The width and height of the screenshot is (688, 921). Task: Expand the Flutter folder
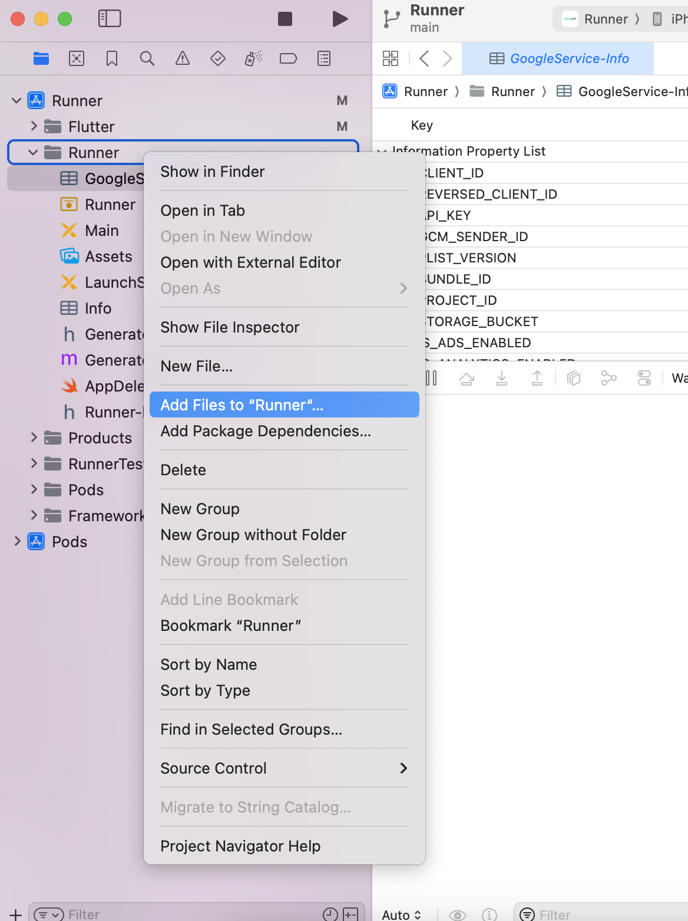coord(34,126)
